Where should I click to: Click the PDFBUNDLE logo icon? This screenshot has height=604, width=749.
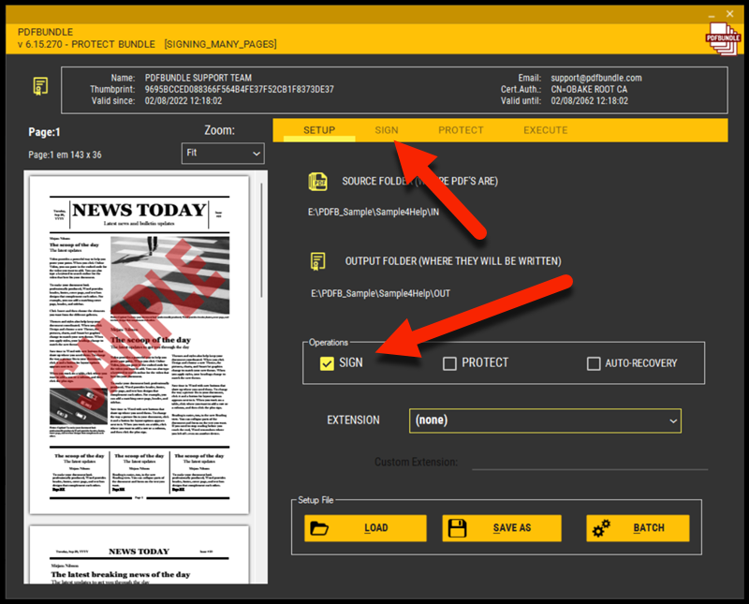(x=723, y=38)
